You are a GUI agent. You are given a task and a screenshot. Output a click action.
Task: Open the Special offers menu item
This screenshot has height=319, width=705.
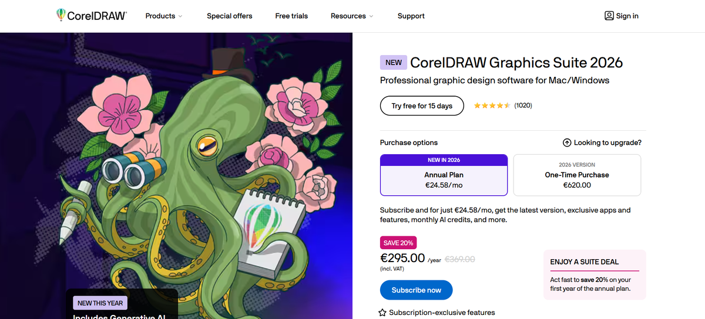click(x=230, y=16)
